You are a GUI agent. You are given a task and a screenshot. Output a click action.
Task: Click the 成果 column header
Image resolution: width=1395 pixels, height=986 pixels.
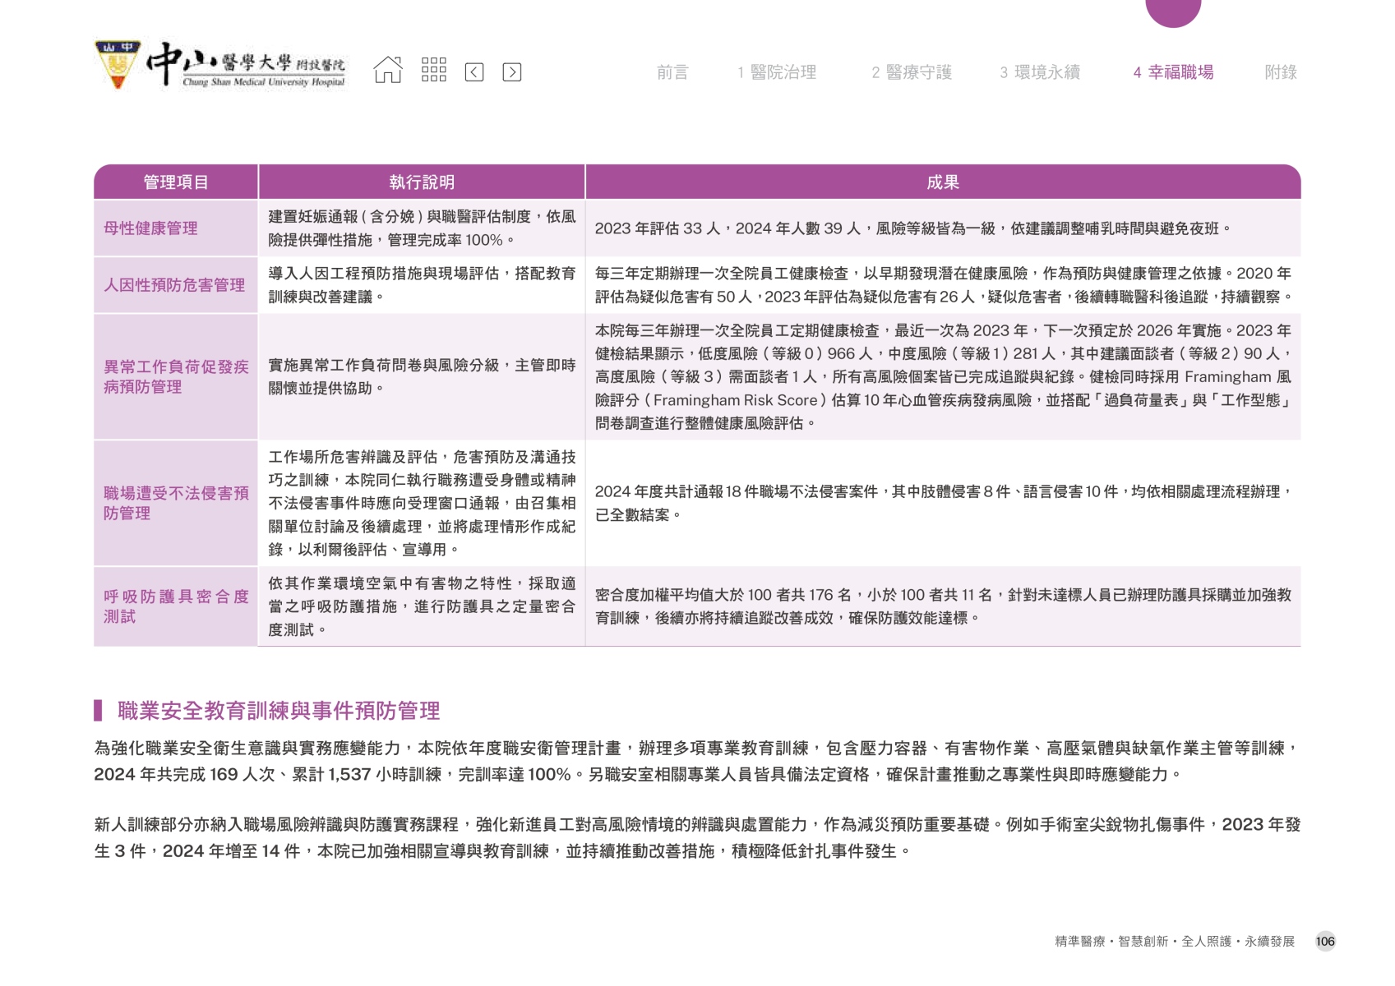[943, 182]
